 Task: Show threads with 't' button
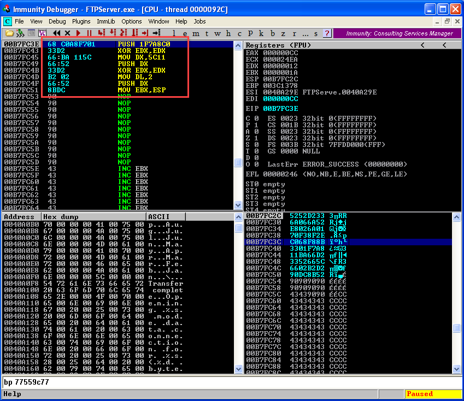[207, 33]
